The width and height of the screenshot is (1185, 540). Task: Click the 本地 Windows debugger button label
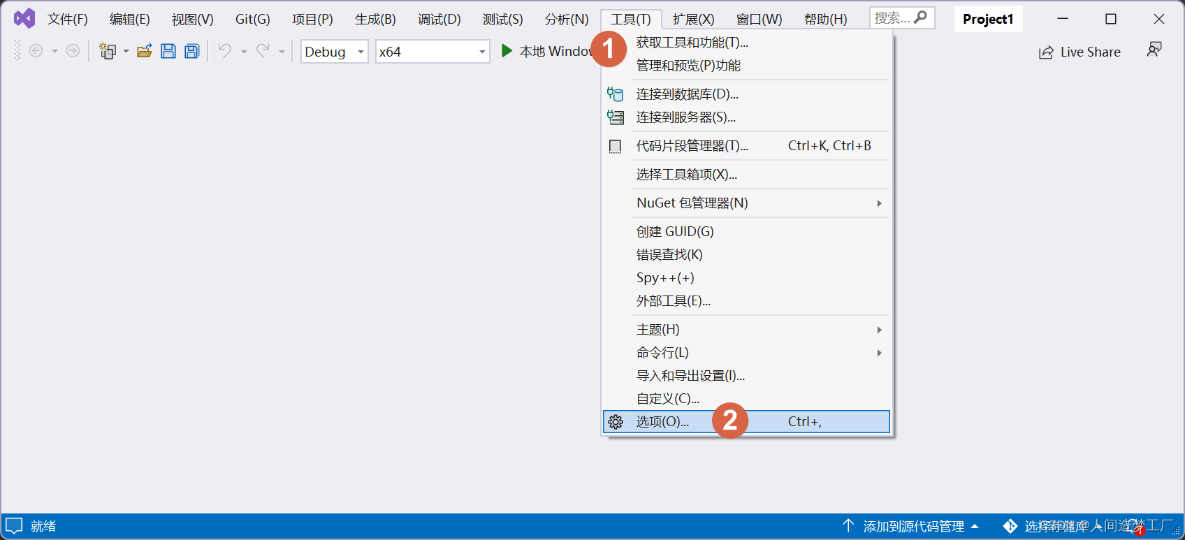pos(556,52)
